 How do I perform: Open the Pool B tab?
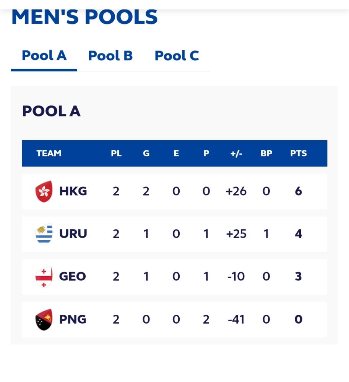(x=110, y=55)
